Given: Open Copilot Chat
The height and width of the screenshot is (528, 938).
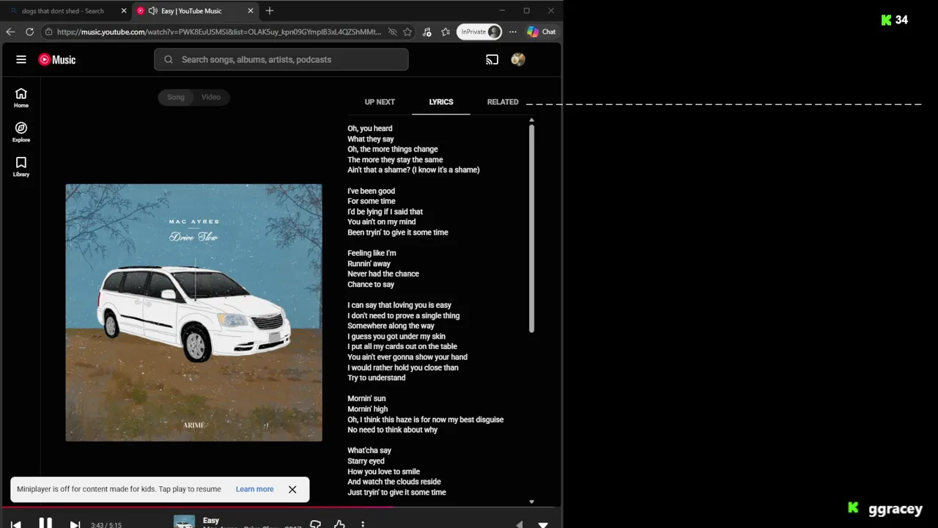Looking at the screenshot, I should 542,32.
